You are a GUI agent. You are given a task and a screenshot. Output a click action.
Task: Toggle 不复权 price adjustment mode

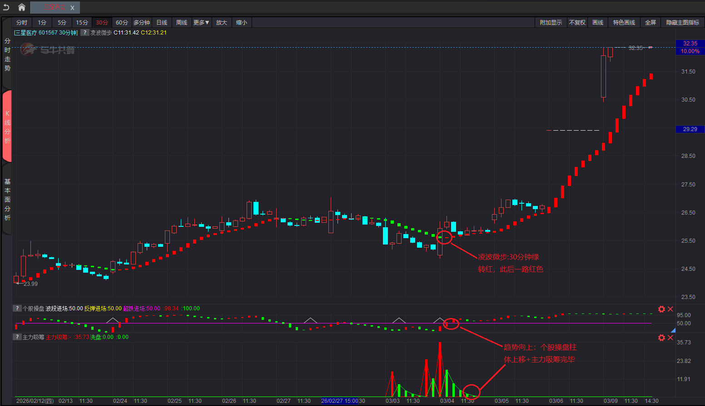tap(577, 23)
